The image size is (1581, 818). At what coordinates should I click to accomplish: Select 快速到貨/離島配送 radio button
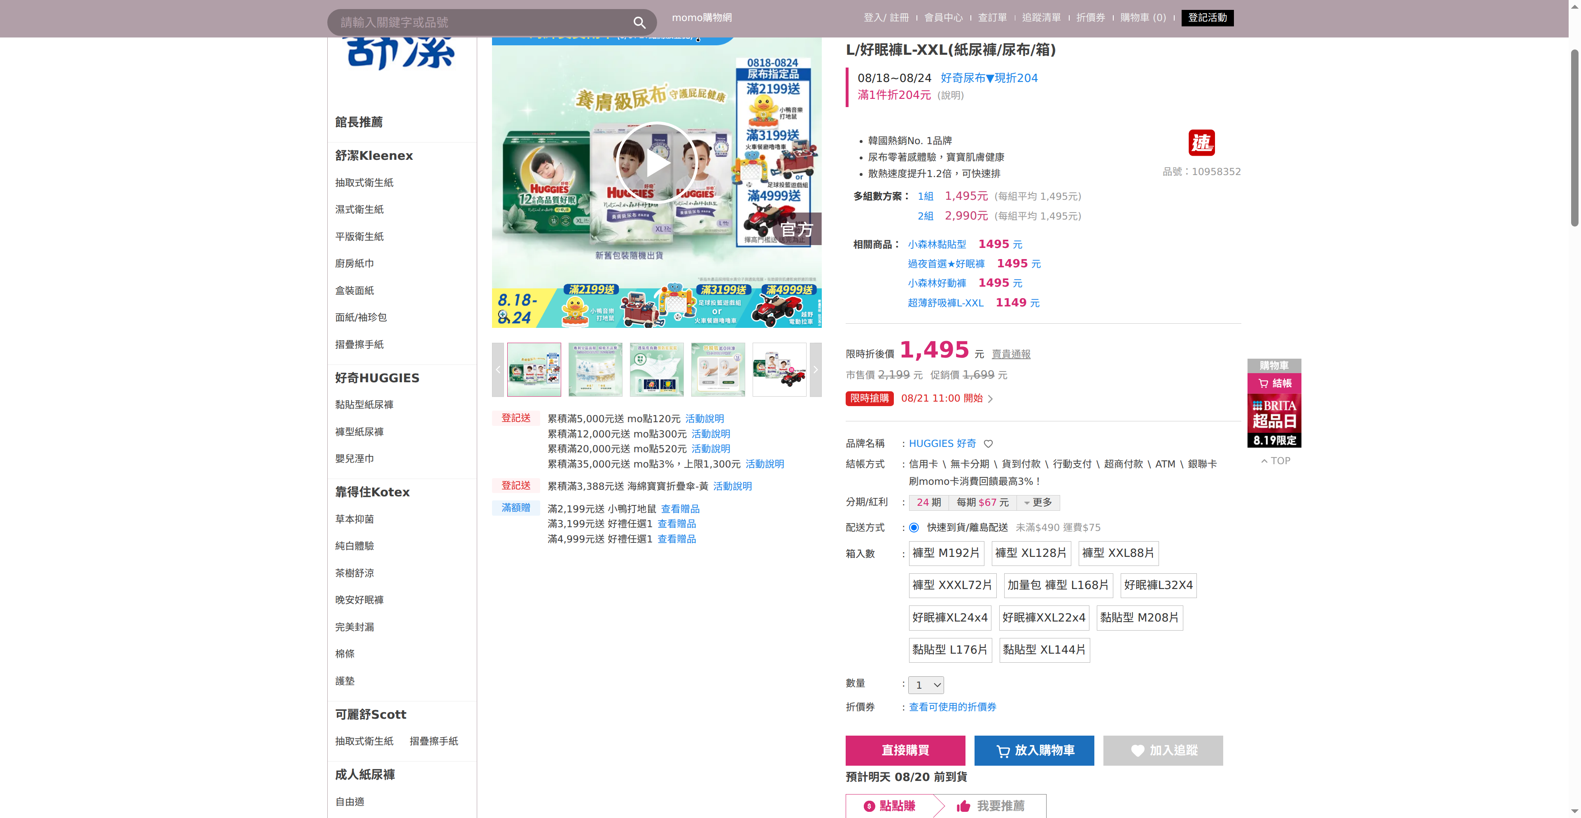tap(914, 528)
